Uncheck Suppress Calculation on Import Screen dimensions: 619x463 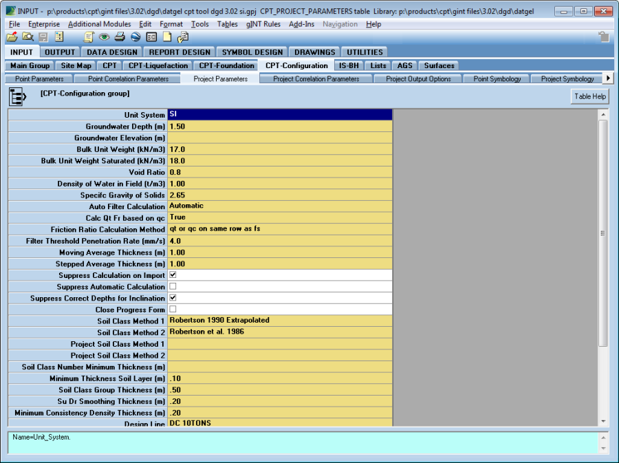173,275
